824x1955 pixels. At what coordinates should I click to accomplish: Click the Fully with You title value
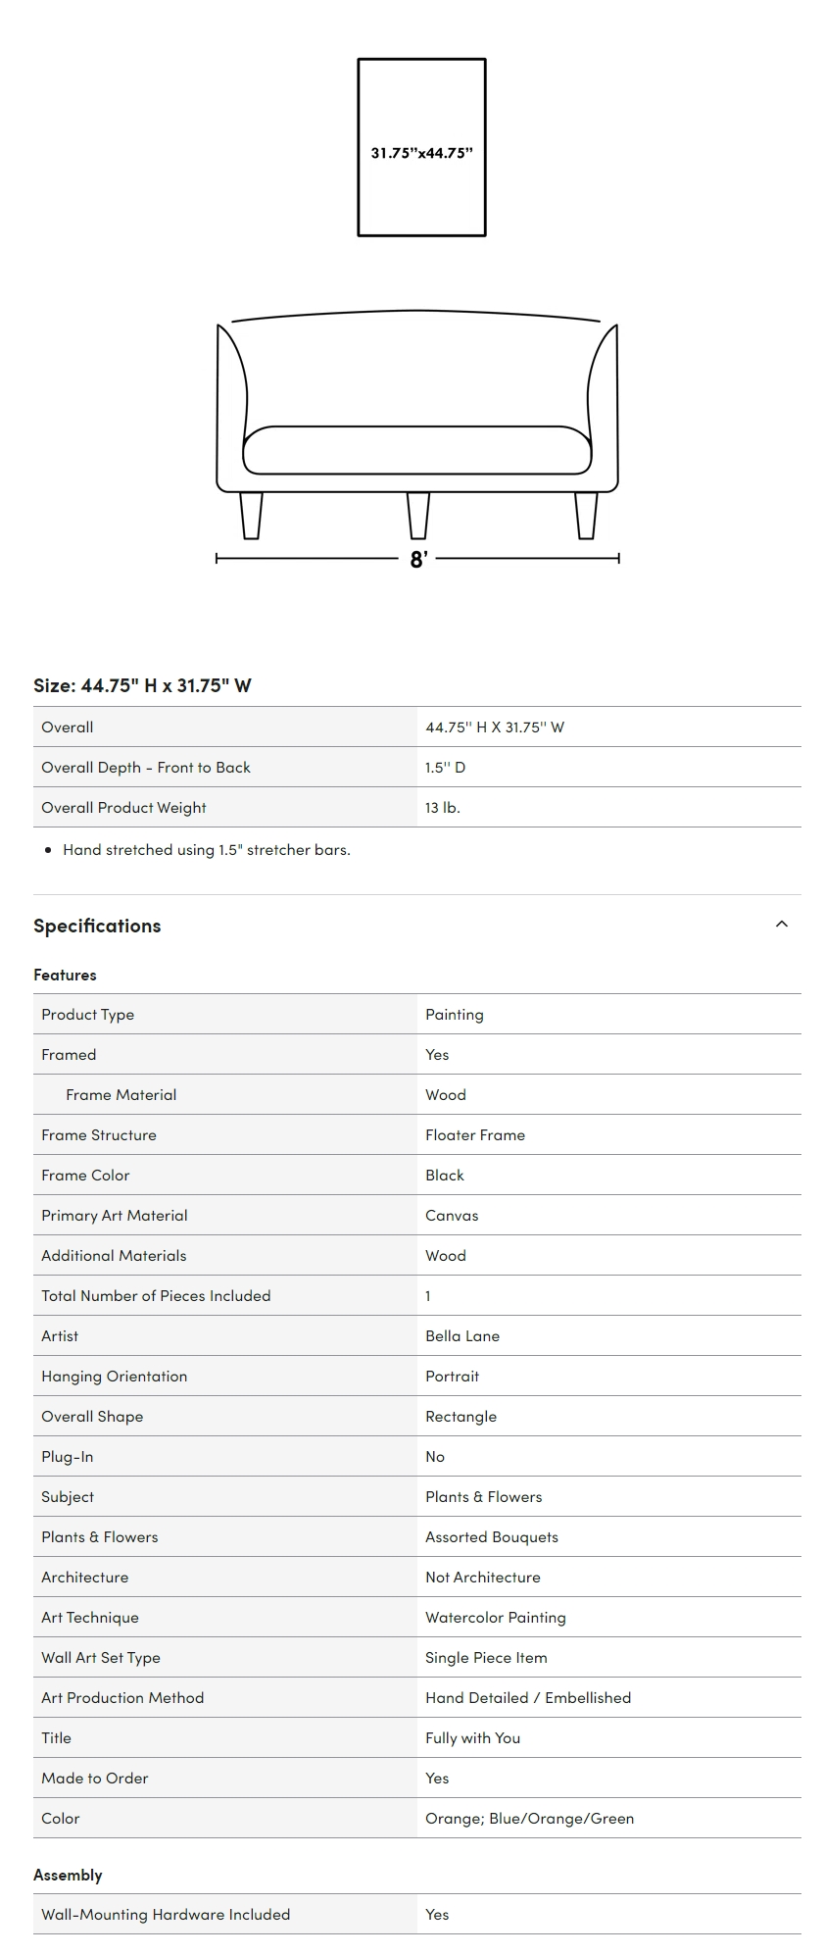(473, 1737)
